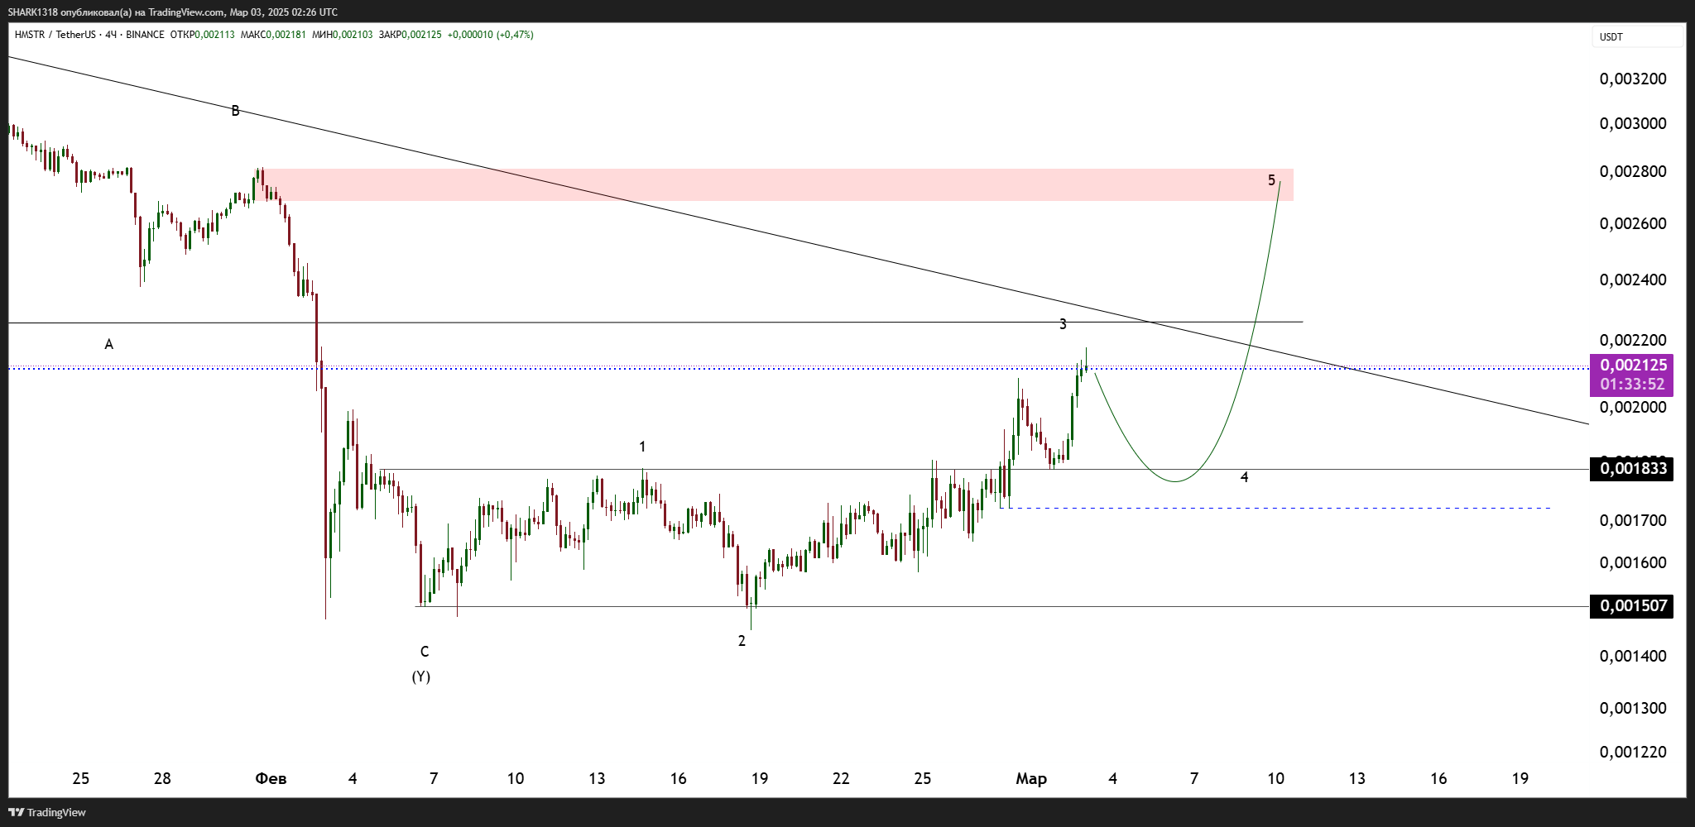Click the 0,002600 price axis label
The height and width of the screenshot is (827, 1695).
(1633, 223)
